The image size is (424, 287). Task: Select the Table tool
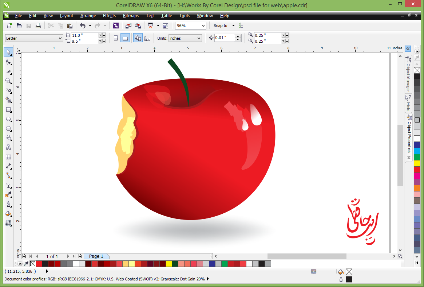[x=8, y=157]
